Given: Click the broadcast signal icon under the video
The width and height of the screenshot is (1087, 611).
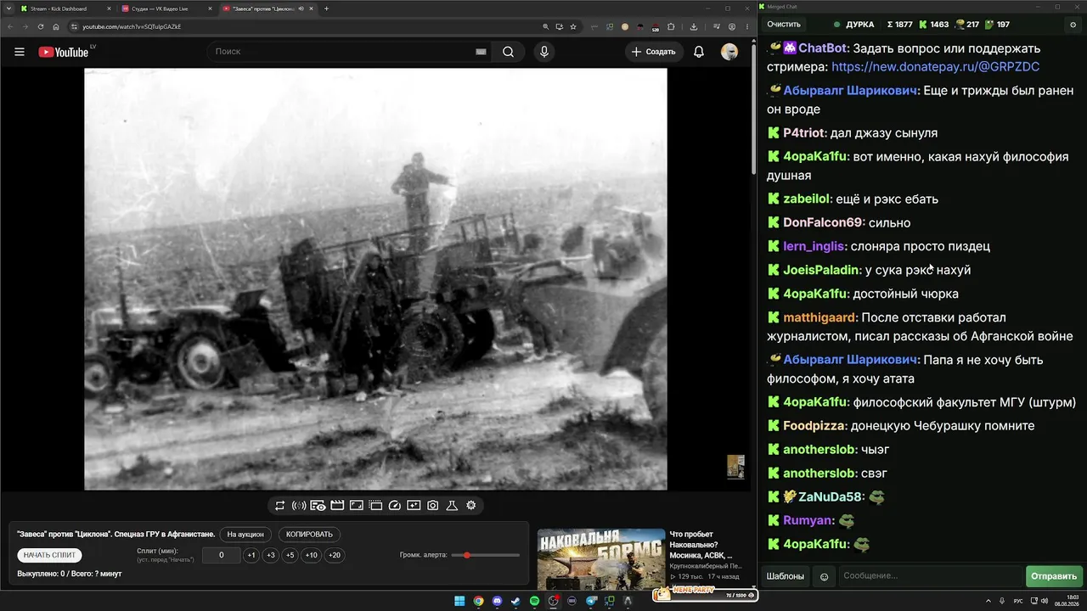Looking at the screenshot, I should coord(299,506).
